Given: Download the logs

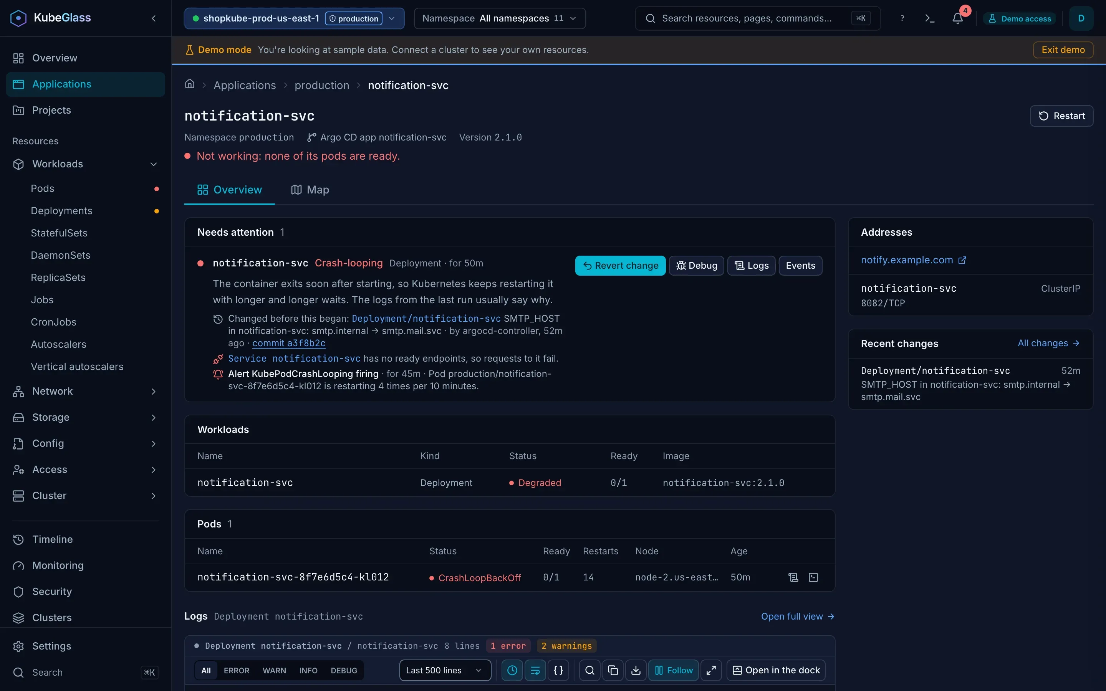Looking at the screenshot, I should (636, 670).
